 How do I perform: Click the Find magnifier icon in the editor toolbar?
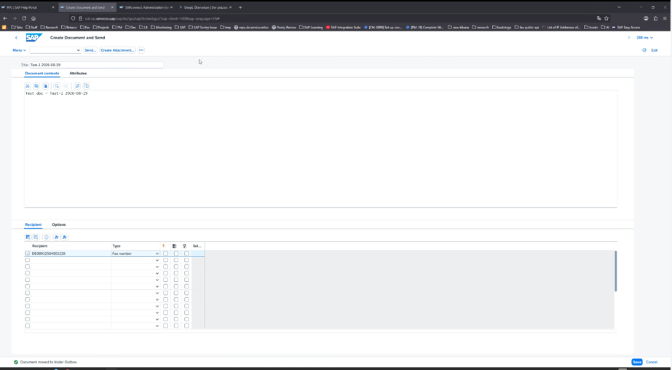click(x=57, y=86)
